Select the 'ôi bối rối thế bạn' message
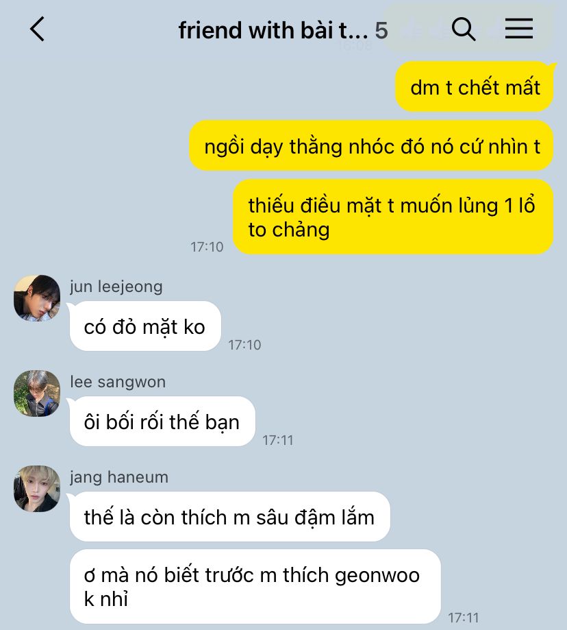567x630 pixels. click(162, 422)
